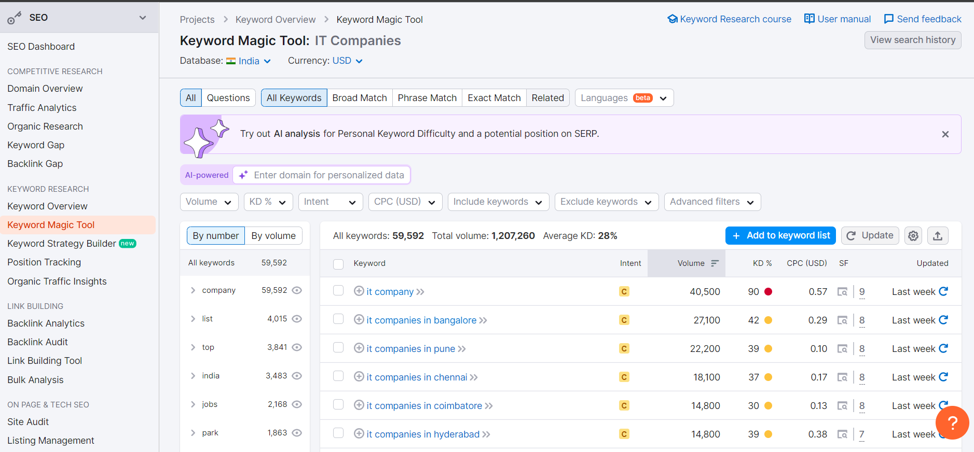The image size is (974, 452).
Task: Click the plus icon beside 'it companies in chennai'
Action: pyautogui.click(x=359, y=377)
